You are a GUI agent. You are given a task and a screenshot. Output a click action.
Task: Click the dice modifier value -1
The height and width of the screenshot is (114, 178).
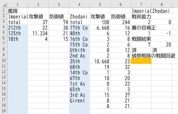pos(162,33)
